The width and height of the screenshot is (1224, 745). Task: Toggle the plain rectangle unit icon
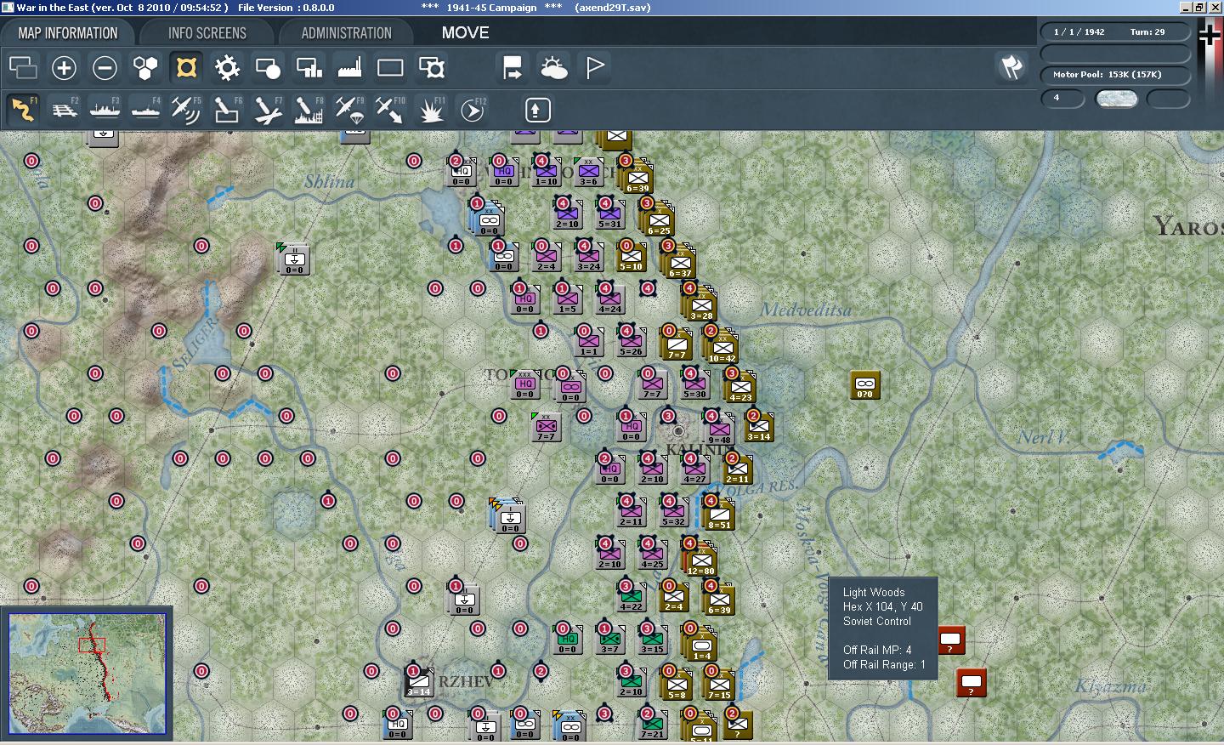[390, 67]
